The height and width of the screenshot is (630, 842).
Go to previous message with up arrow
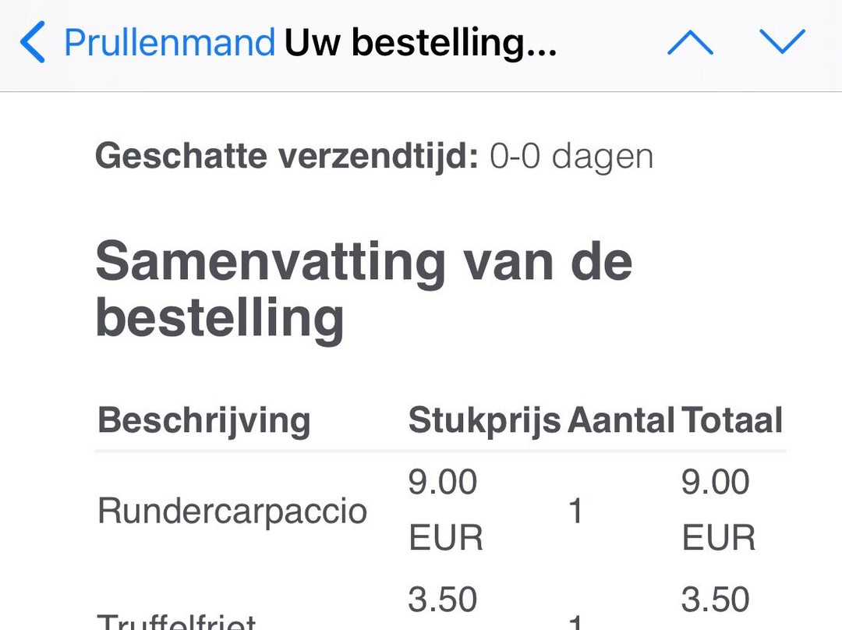click(690, 42)
